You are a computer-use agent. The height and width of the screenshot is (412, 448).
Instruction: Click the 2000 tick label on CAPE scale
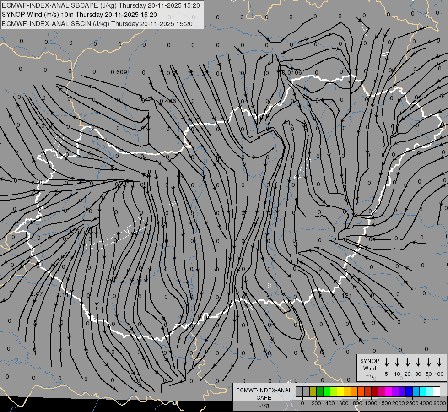399,403
